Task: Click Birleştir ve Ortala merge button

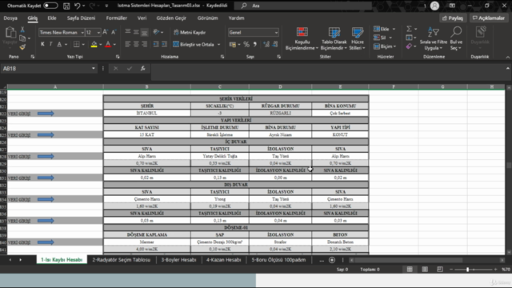Action: tap(193, 44)
